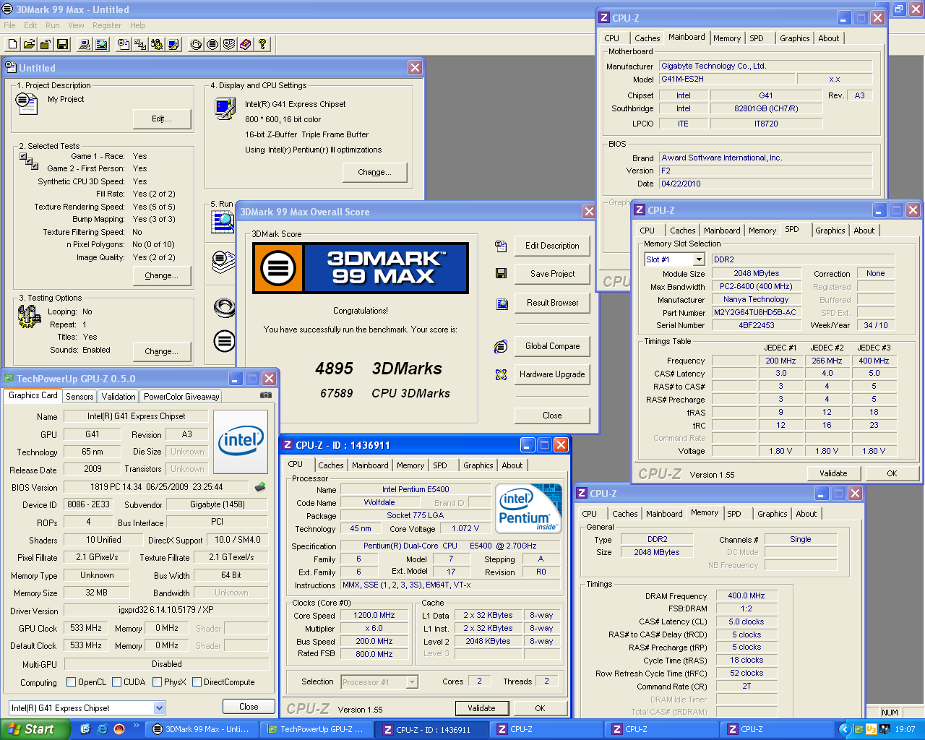Close the Overall Score dialog with Close button

(552, 416)
